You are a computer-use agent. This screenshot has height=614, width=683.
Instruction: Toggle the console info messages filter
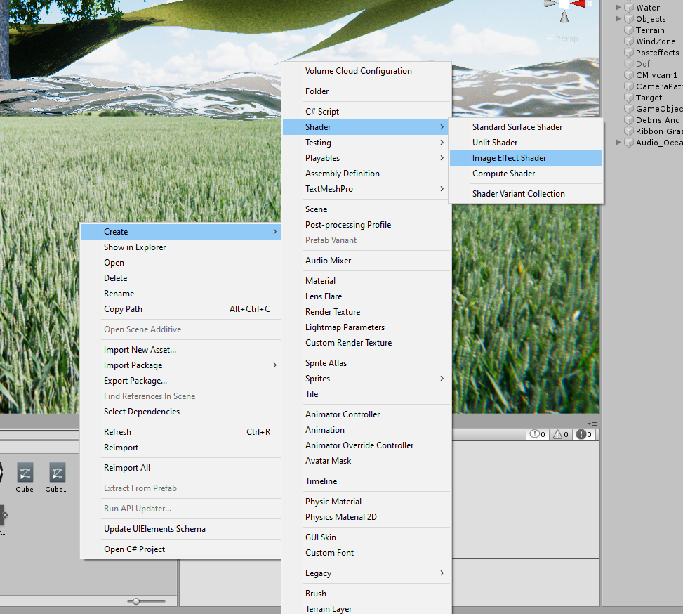[536, 433]
